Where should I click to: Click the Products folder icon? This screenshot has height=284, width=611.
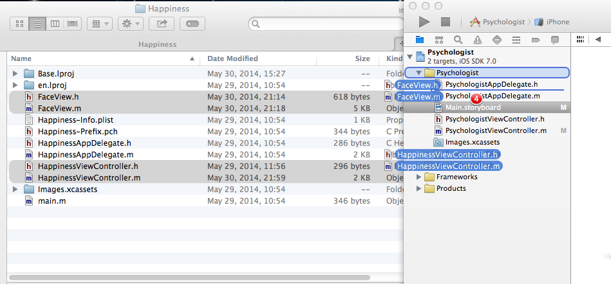[x=429, y=189]
